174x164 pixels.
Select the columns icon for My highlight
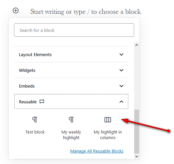(x=108, y=120)
